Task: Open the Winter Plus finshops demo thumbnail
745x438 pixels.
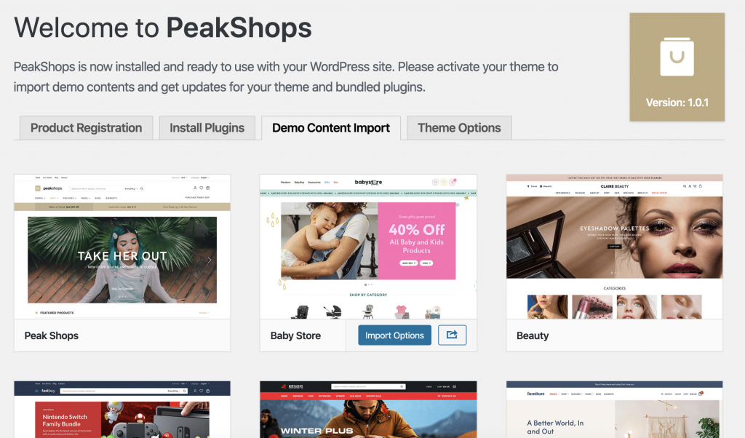Action: [x=368, y=410]
